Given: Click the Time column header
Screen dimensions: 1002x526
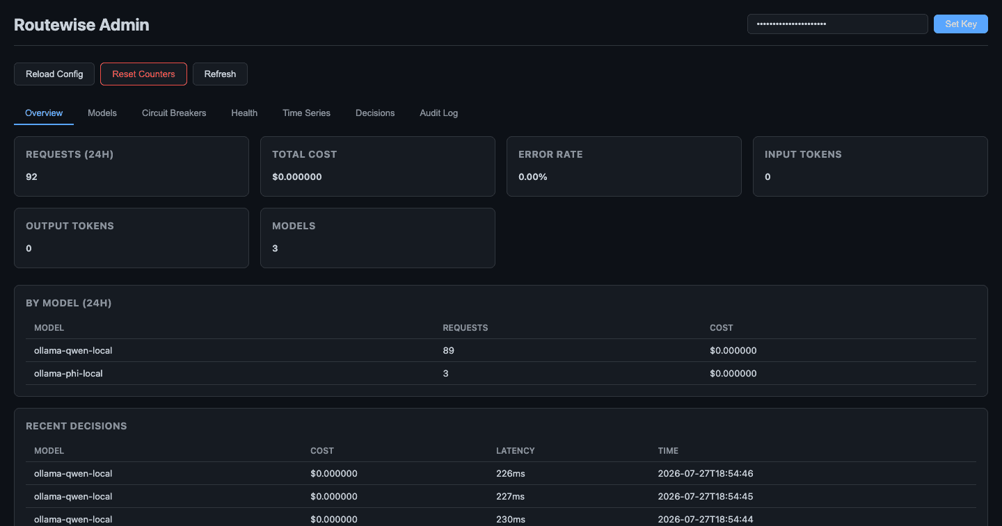Looking at the screenshot, I should click(x=668, y=450).
